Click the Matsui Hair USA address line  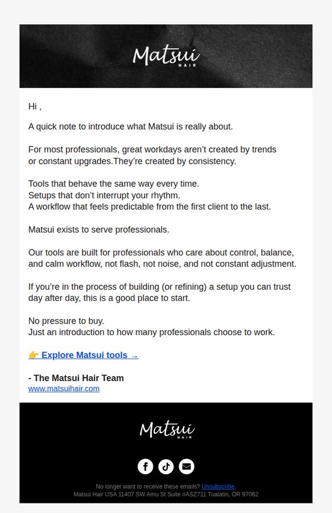click(166, 494)
